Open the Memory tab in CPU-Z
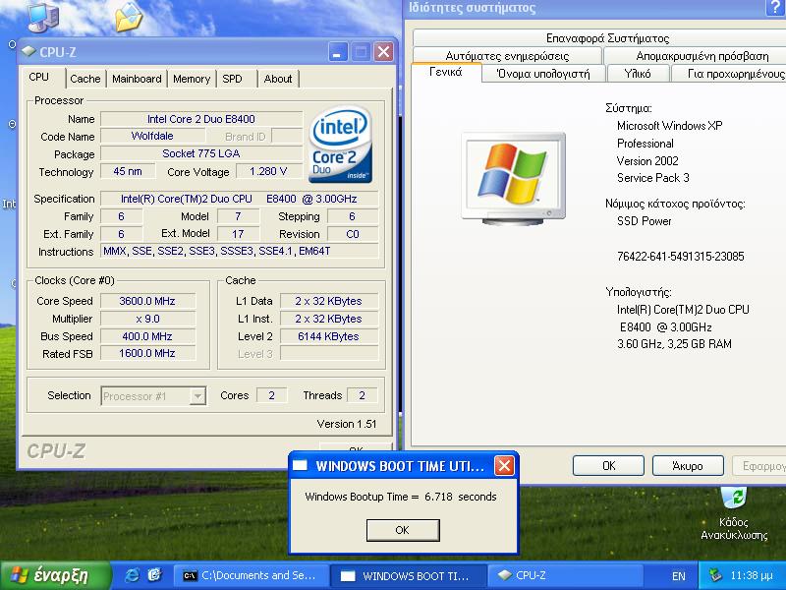 pos(192,79)
